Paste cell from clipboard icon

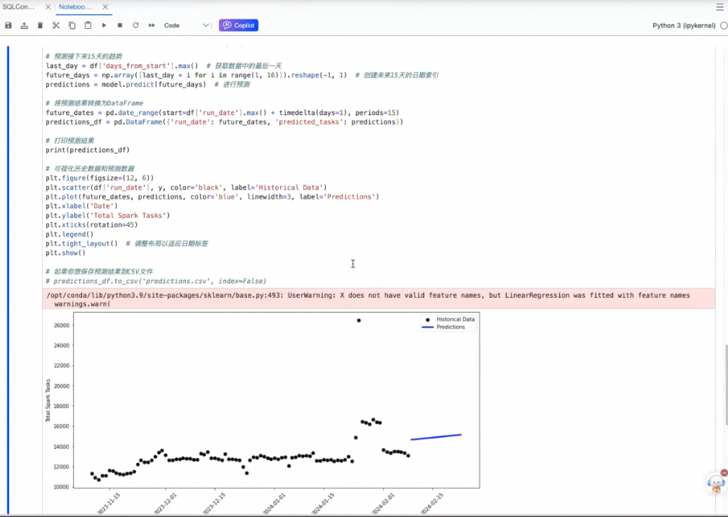point(88,25)
